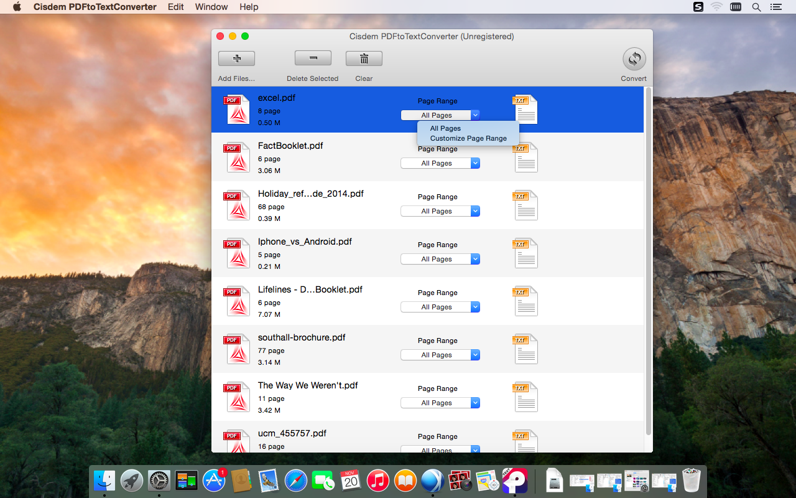Expand Page Range dropdown for Holiday_ref...de_2014.pdf

point(440,211)
